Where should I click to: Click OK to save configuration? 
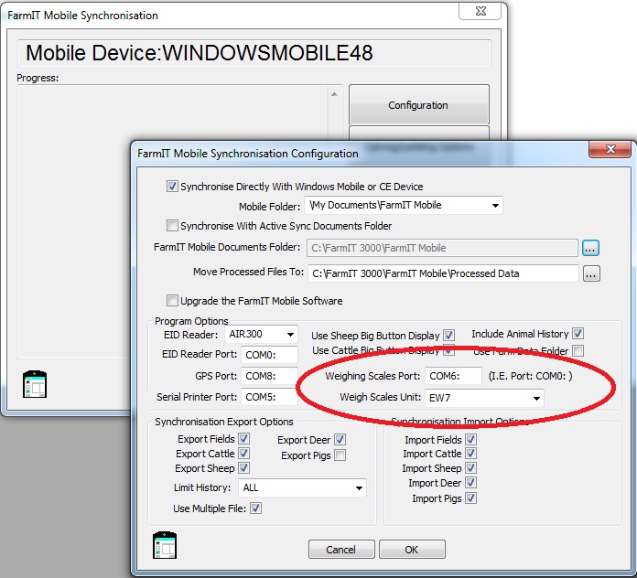412,550
